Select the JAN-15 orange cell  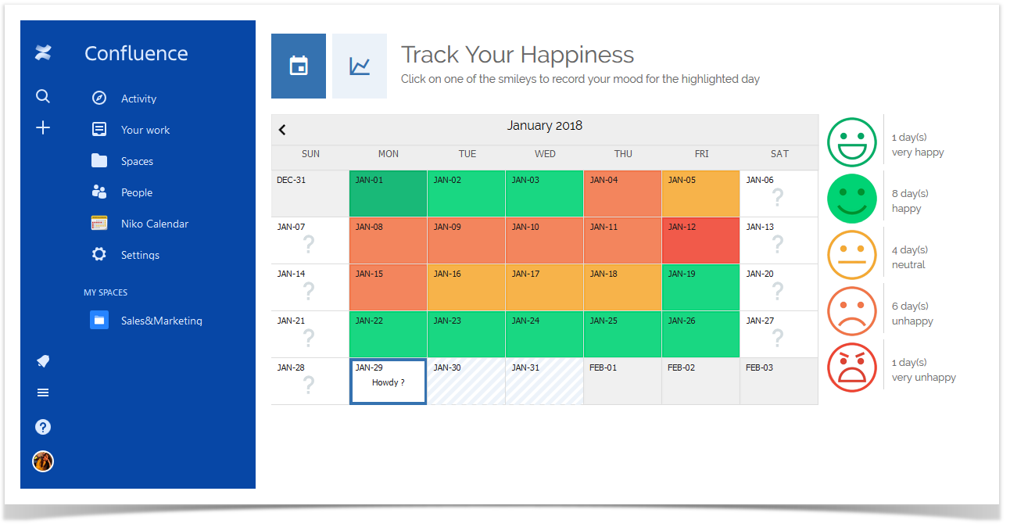point(389,288)
